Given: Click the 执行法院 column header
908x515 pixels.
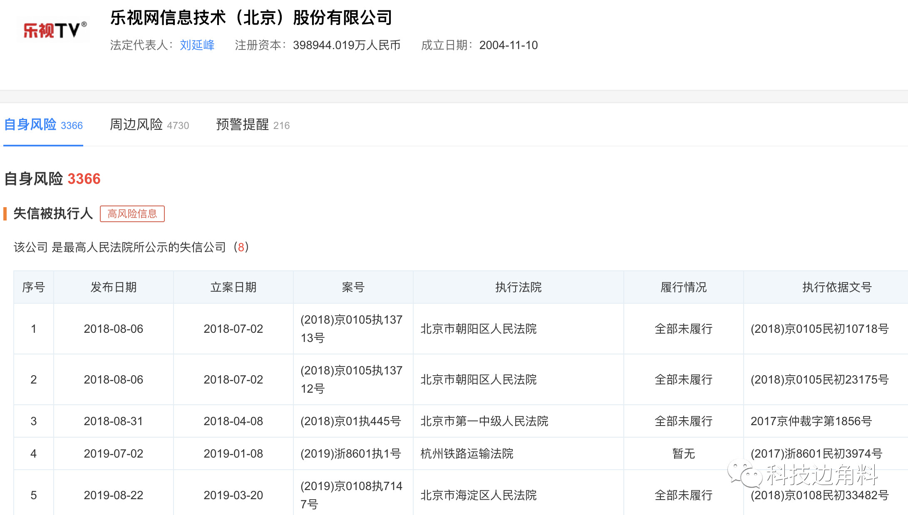Looking at the screenshot, I should [x=519, y=287].
